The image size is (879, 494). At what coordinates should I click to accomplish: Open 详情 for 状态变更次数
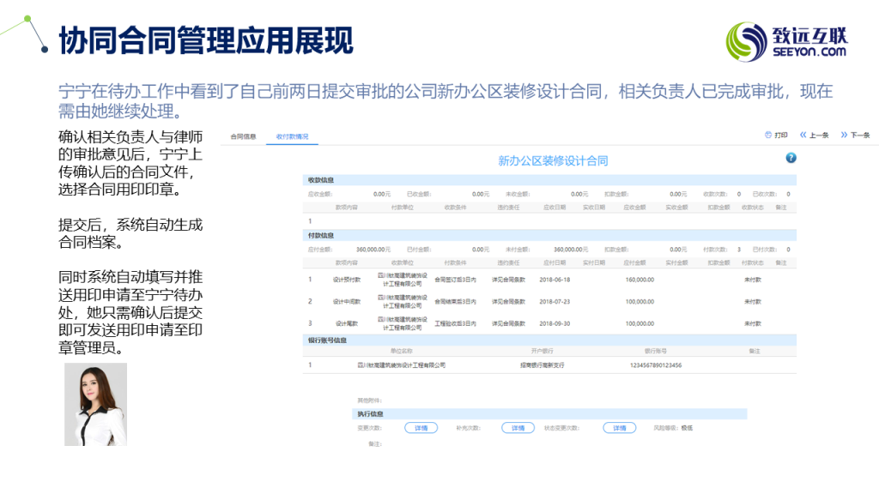tap(619, 427)
